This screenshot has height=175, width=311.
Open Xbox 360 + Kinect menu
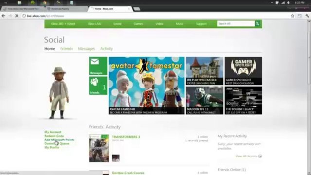(63, 24)
